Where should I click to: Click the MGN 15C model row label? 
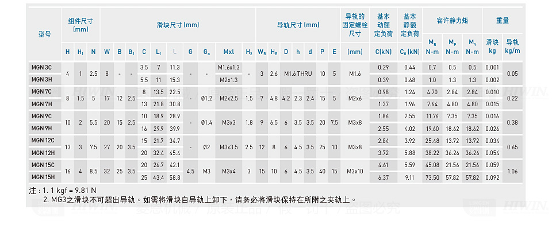click(44, 165)
